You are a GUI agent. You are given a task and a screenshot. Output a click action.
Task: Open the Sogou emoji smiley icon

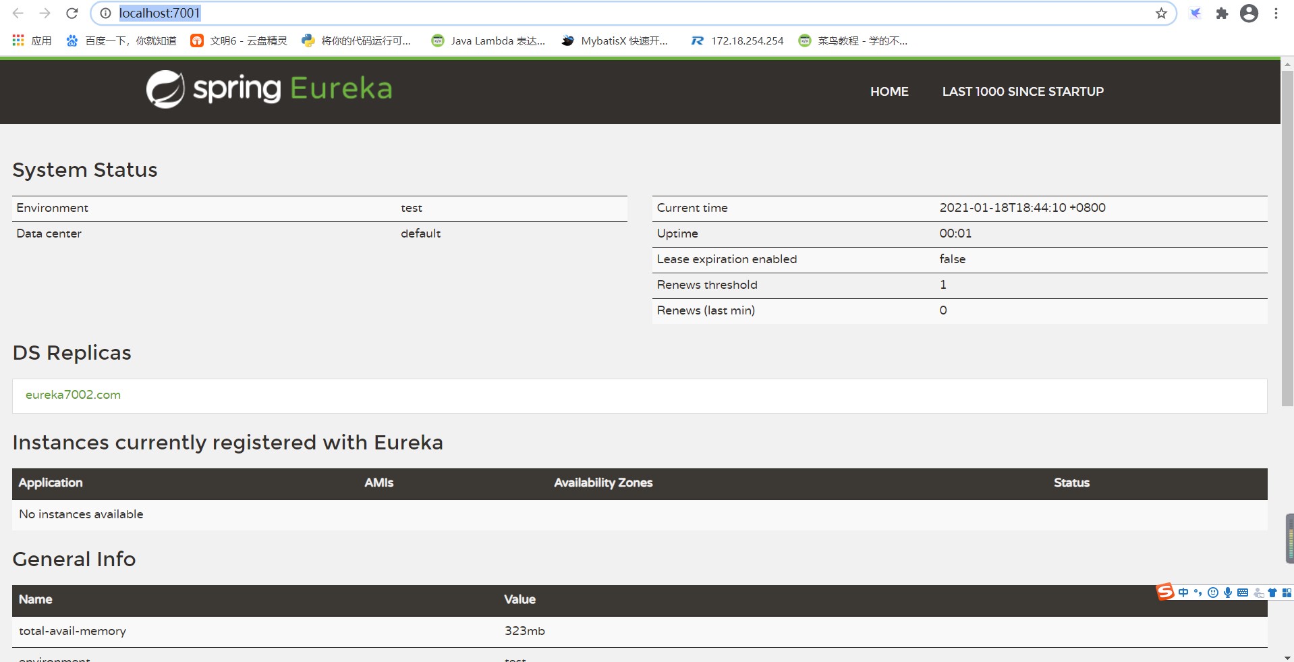coord(1213,592)
